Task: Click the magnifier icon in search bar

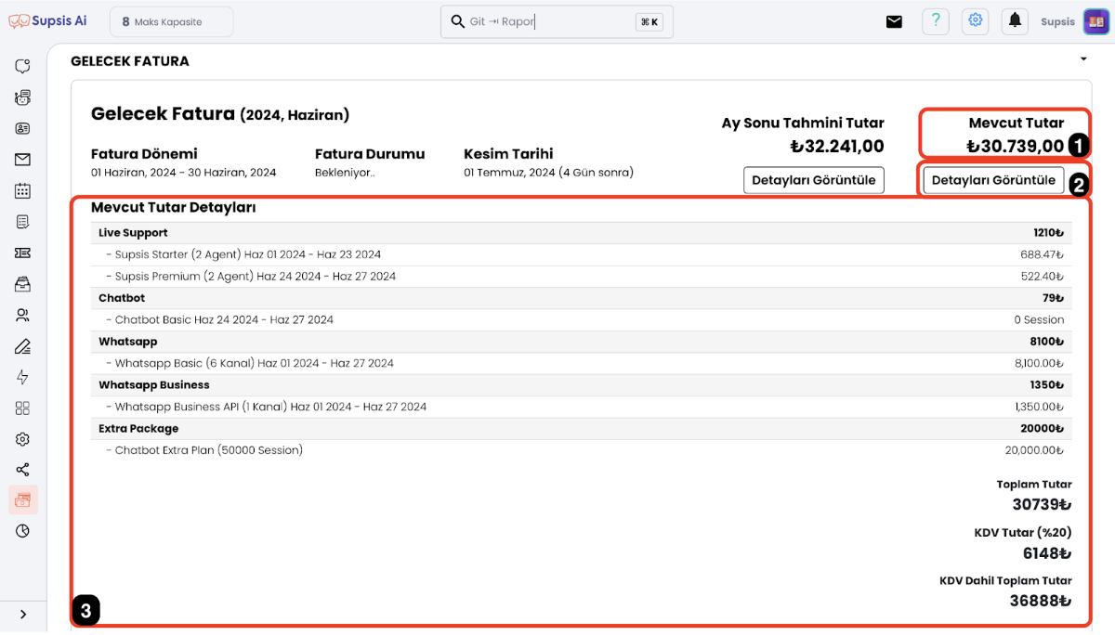Action: tap(457, 21)
